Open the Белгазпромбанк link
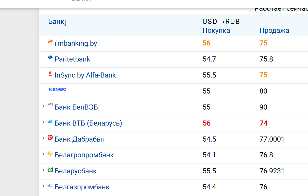The width and height of the screenshot is (308, 196). (82, 187)
